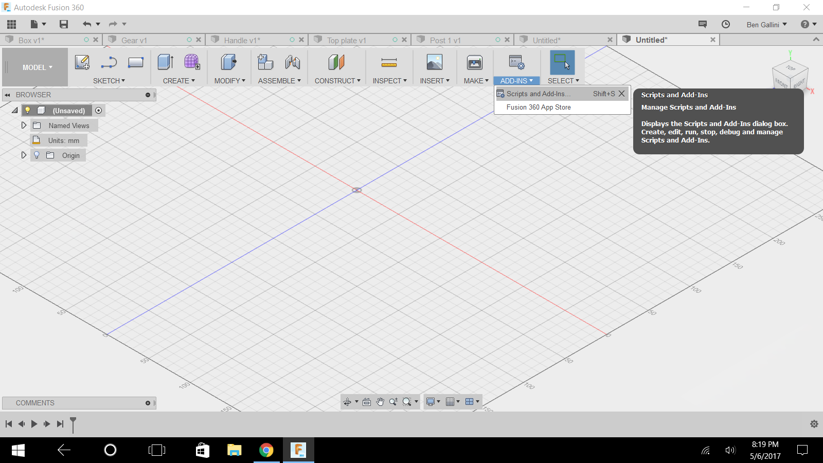Open the ASSEMBLE dropdown menu
The image size is (823, 463).
coord(279,81)
